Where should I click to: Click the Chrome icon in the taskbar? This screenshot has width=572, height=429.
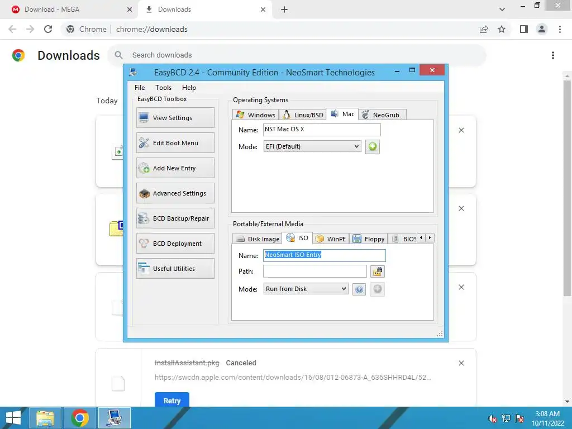coord(80,418)
